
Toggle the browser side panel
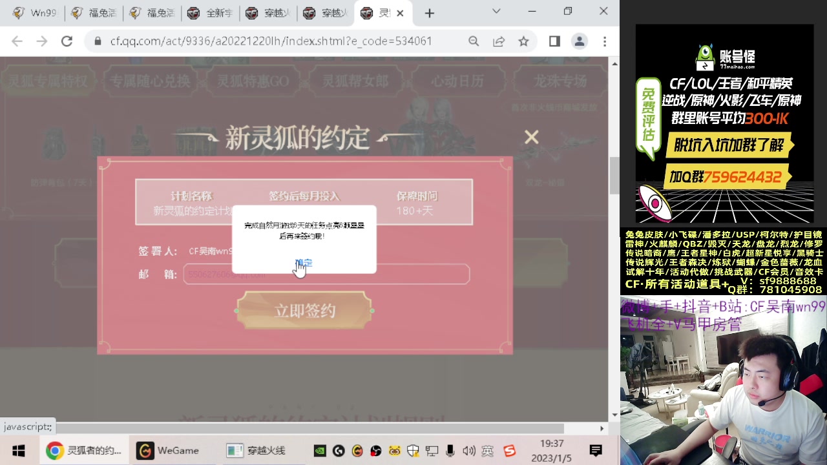tap(554, 41)
